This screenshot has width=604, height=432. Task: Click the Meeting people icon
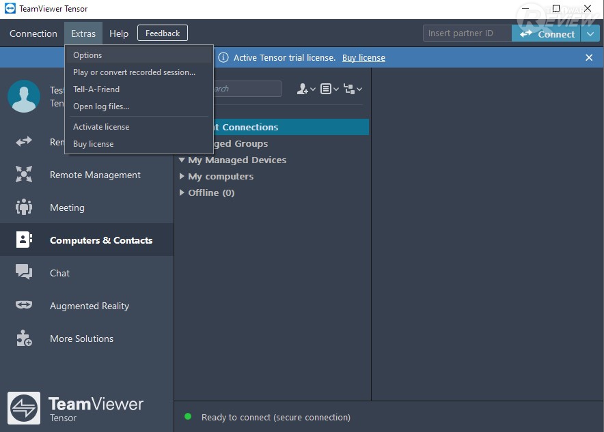24,207
